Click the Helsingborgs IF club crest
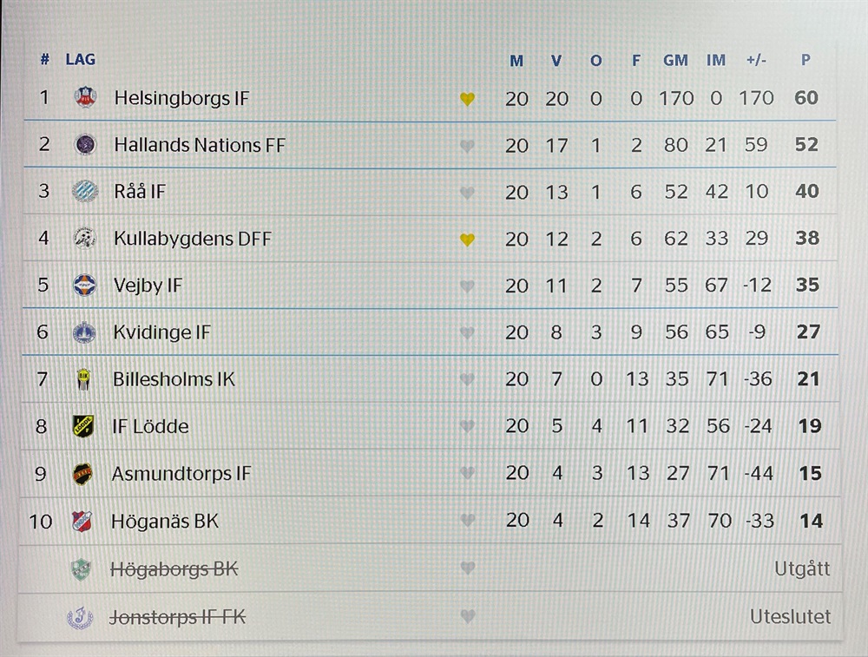Image resolution: width=868 pixels, height=657 pixels. (85, 97)
